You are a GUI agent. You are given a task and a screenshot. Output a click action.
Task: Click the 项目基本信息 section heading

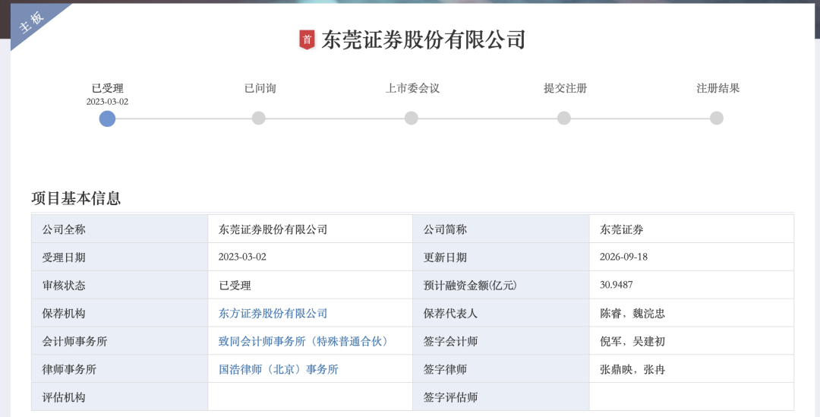click(77, 198)
